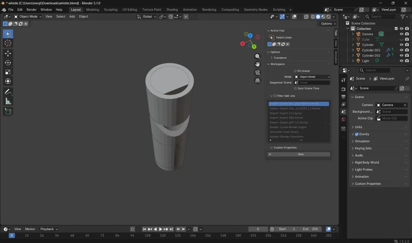Jump to the timeline end frame
412x243 pixels.
coord(171,229)
